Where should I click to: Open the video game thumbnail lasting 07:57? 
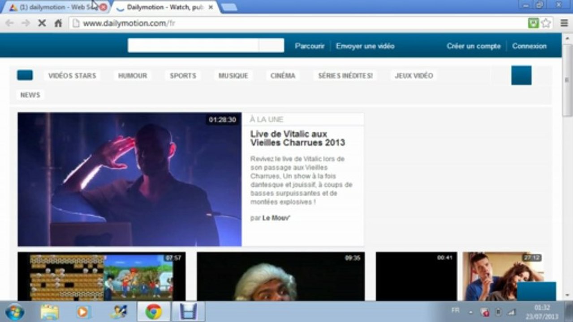(x=101, y=276)
